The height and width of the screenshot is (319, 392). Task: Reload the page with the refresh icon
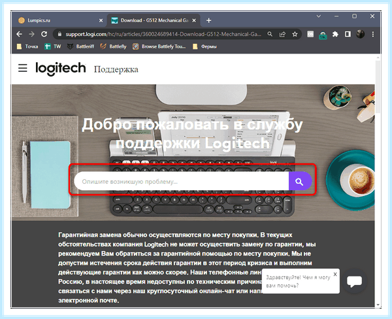(x=44, y=34)
